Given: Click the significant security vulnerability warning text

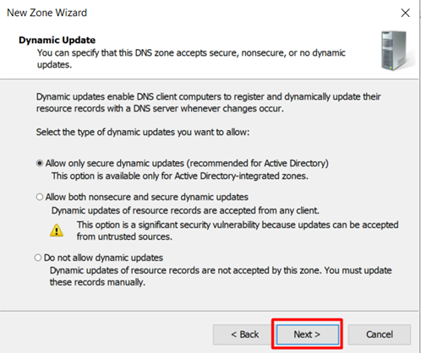Looking at the screenshot, I should (x=238, y=225).
